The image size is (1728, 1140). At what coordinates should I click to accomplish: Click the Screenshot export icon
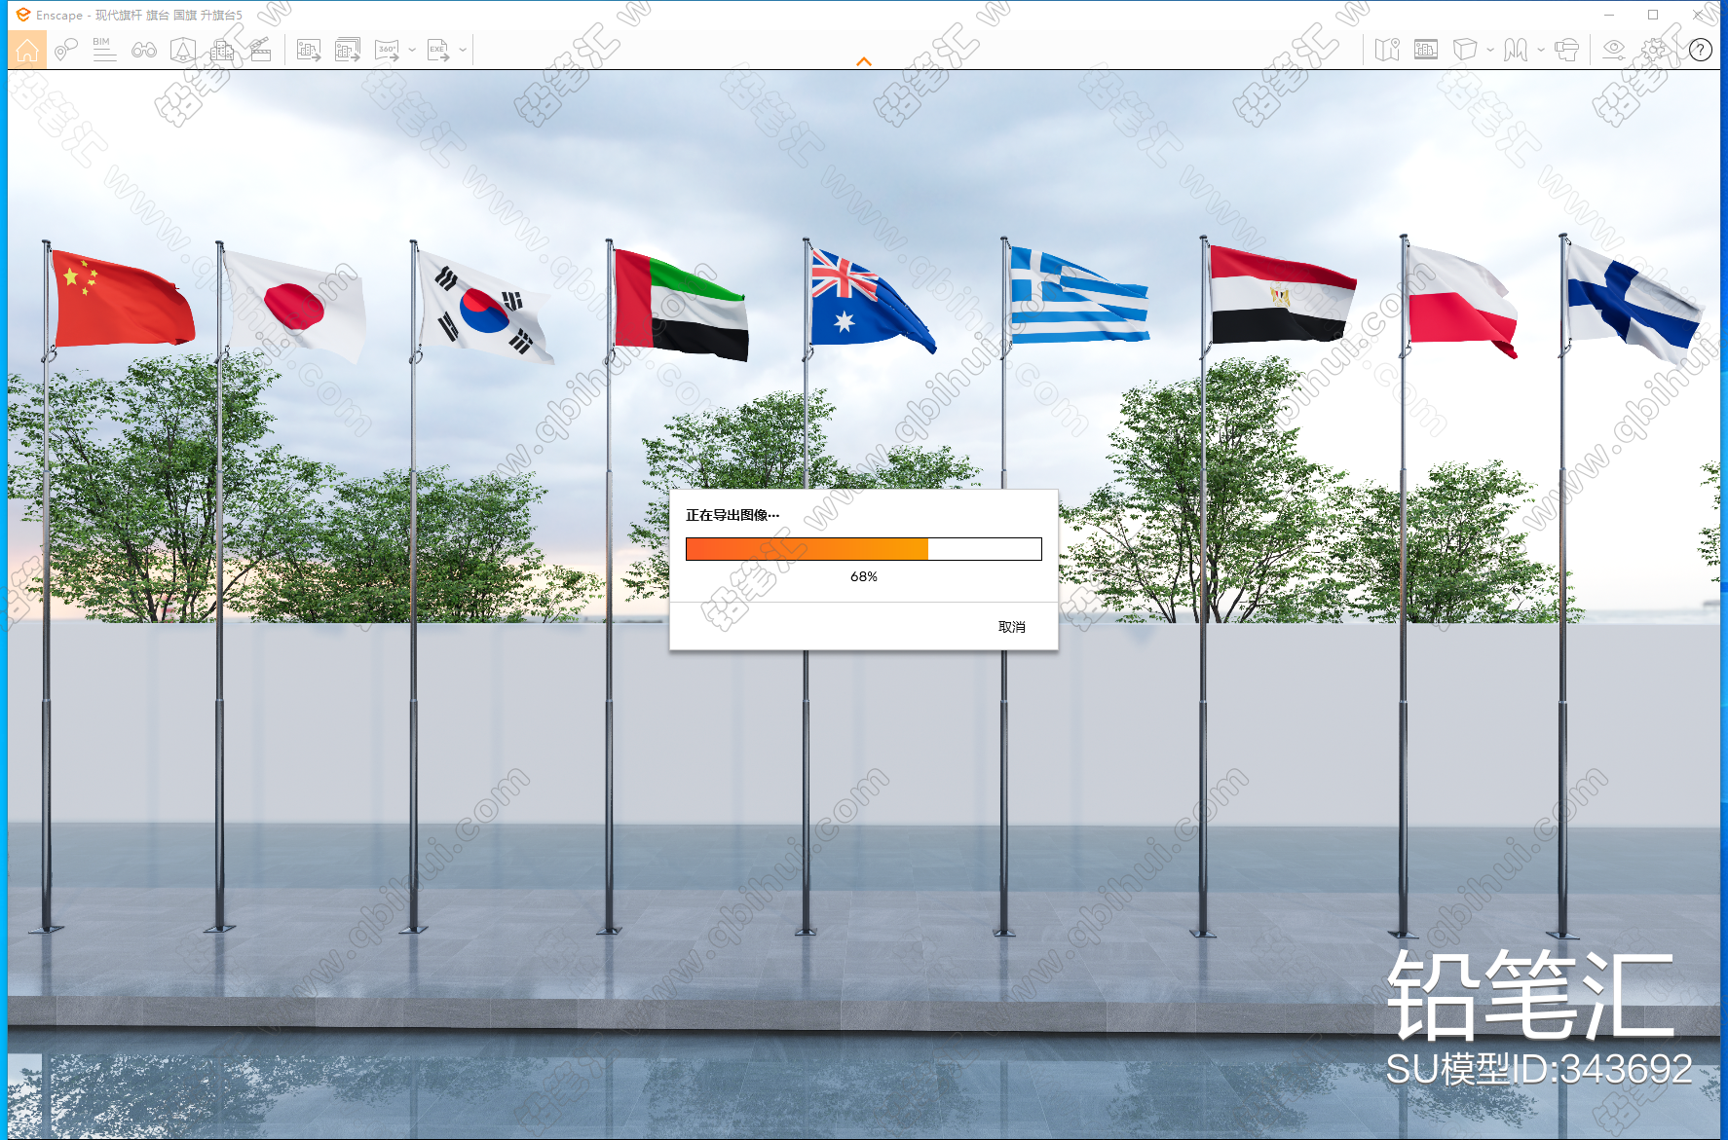309,50
